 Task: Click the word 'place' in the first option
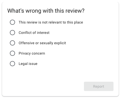tap(79, 22)
